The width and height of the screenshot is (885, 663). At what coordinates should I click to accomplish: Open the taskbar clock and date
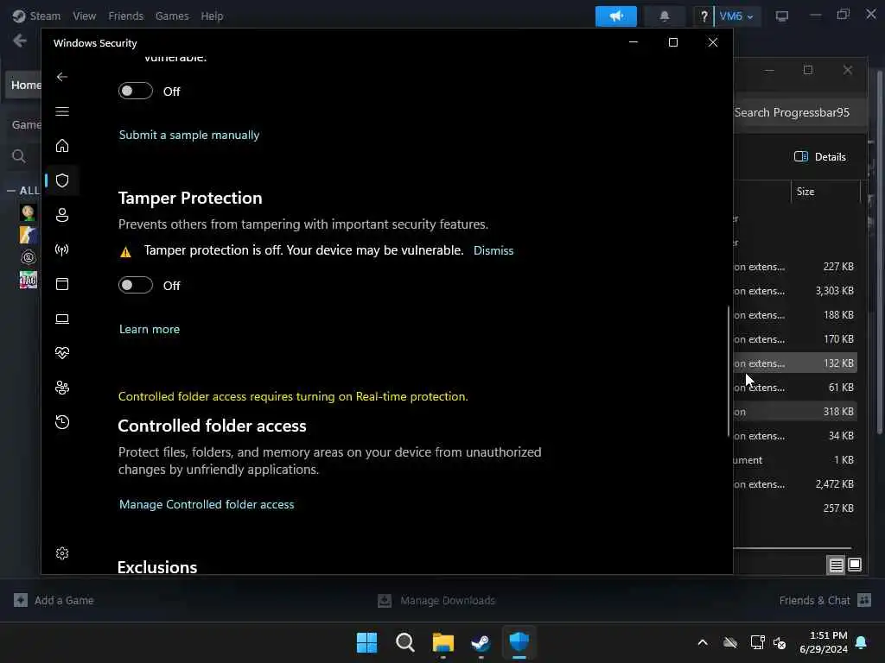click(x=823, y=642)
